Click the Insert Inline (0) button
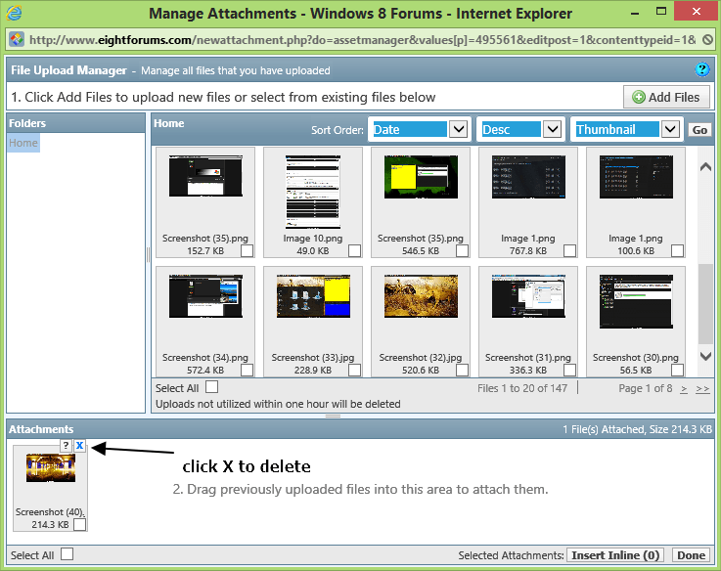 [616, 555]
